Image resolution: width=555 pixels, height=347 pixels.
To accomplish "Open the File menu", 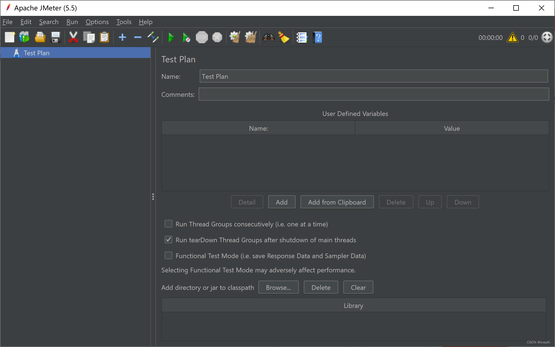I will click(8, 22).
